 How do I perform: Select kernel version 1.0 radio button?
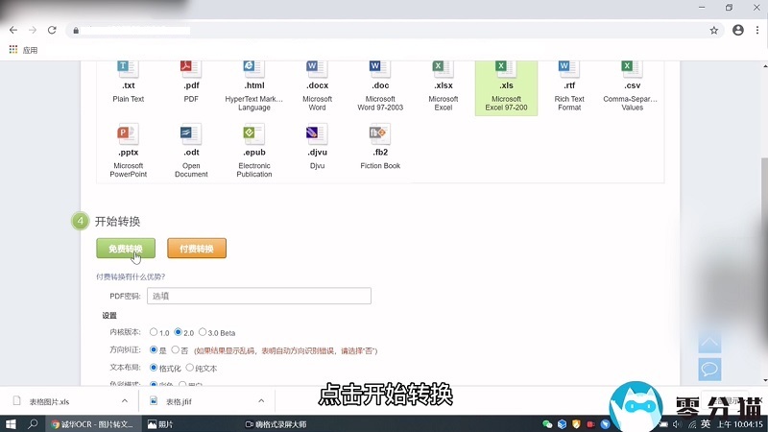click(x=154, y=332)
